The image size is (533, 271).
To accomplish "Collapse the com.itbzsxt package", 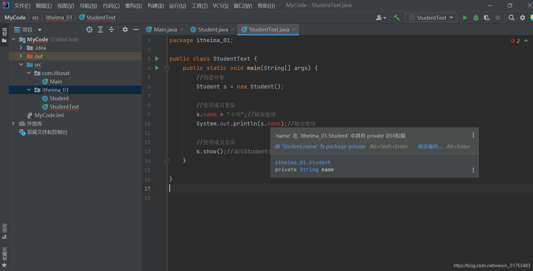I will [29, 73].
